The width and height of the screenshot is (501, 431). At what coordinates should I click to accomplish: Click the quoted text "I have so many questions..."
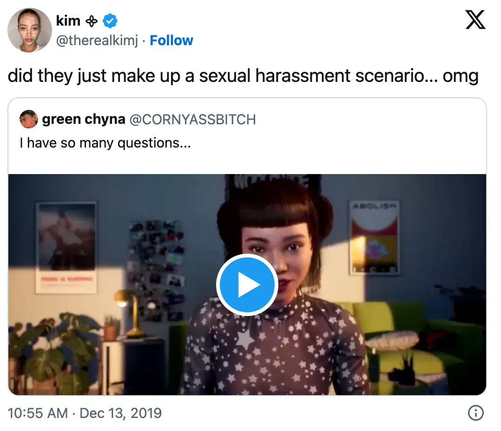[x=105, y=143]
